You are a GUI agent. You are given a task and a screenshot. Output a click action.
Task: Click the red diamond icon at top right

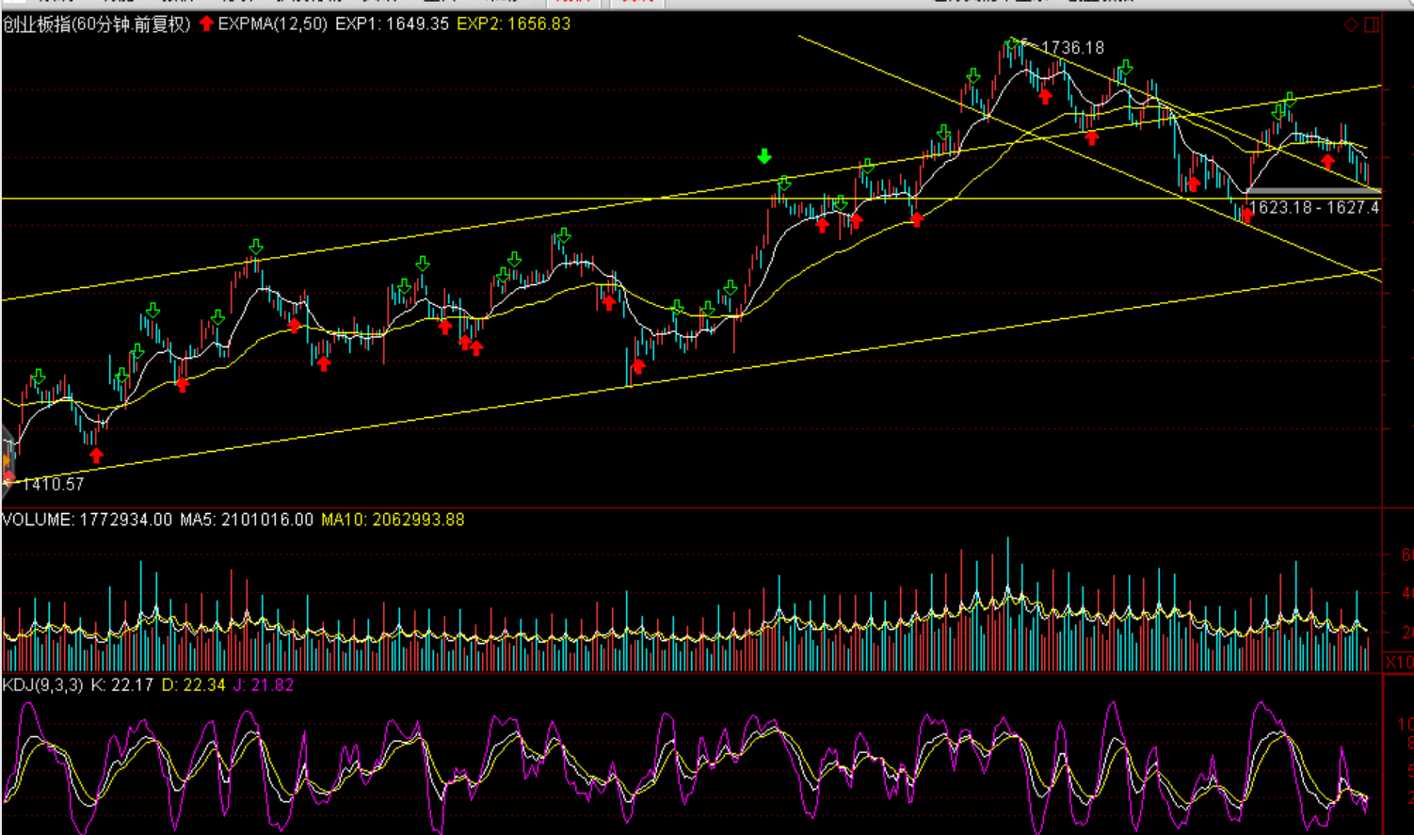tap(1351, 25)
